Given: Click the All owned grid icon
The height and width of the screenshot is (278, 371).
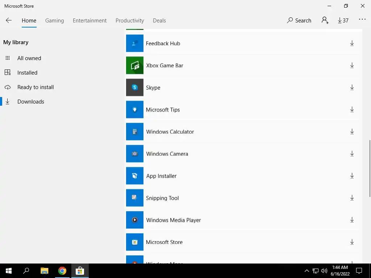Looking at the screenshot, I should tap(8, 58).
